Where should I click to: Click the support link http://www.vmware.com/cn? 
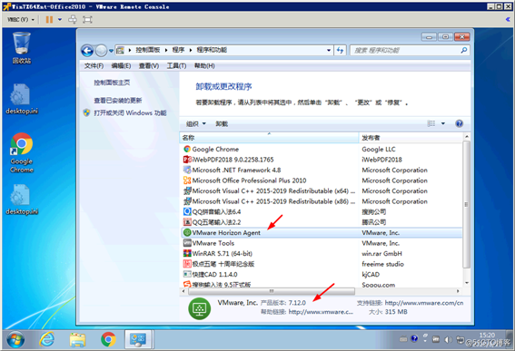(x=424, y=303)
